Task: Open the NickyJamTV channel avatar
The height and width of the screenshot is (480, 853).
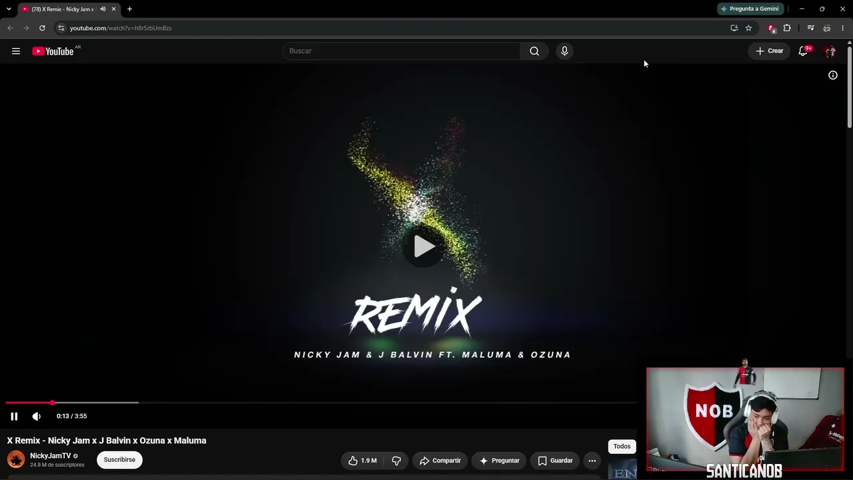Action: 16,459
